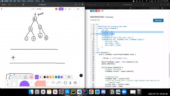The height and width of the screenshot is (96, 170).
Task: Zoom out with the FigJam minus button
Action: (74, 9)
